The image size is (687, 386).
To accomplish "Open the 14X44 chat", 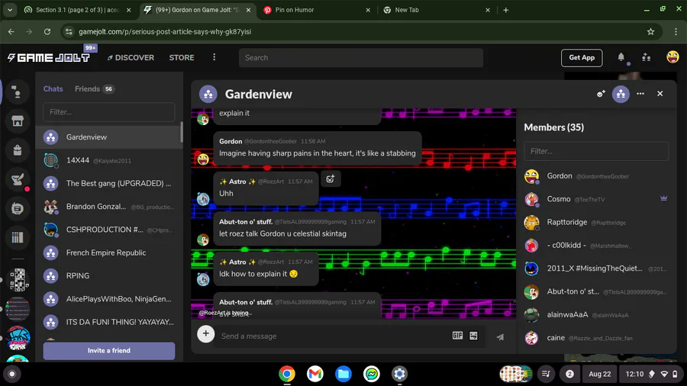I will (108, 160).
